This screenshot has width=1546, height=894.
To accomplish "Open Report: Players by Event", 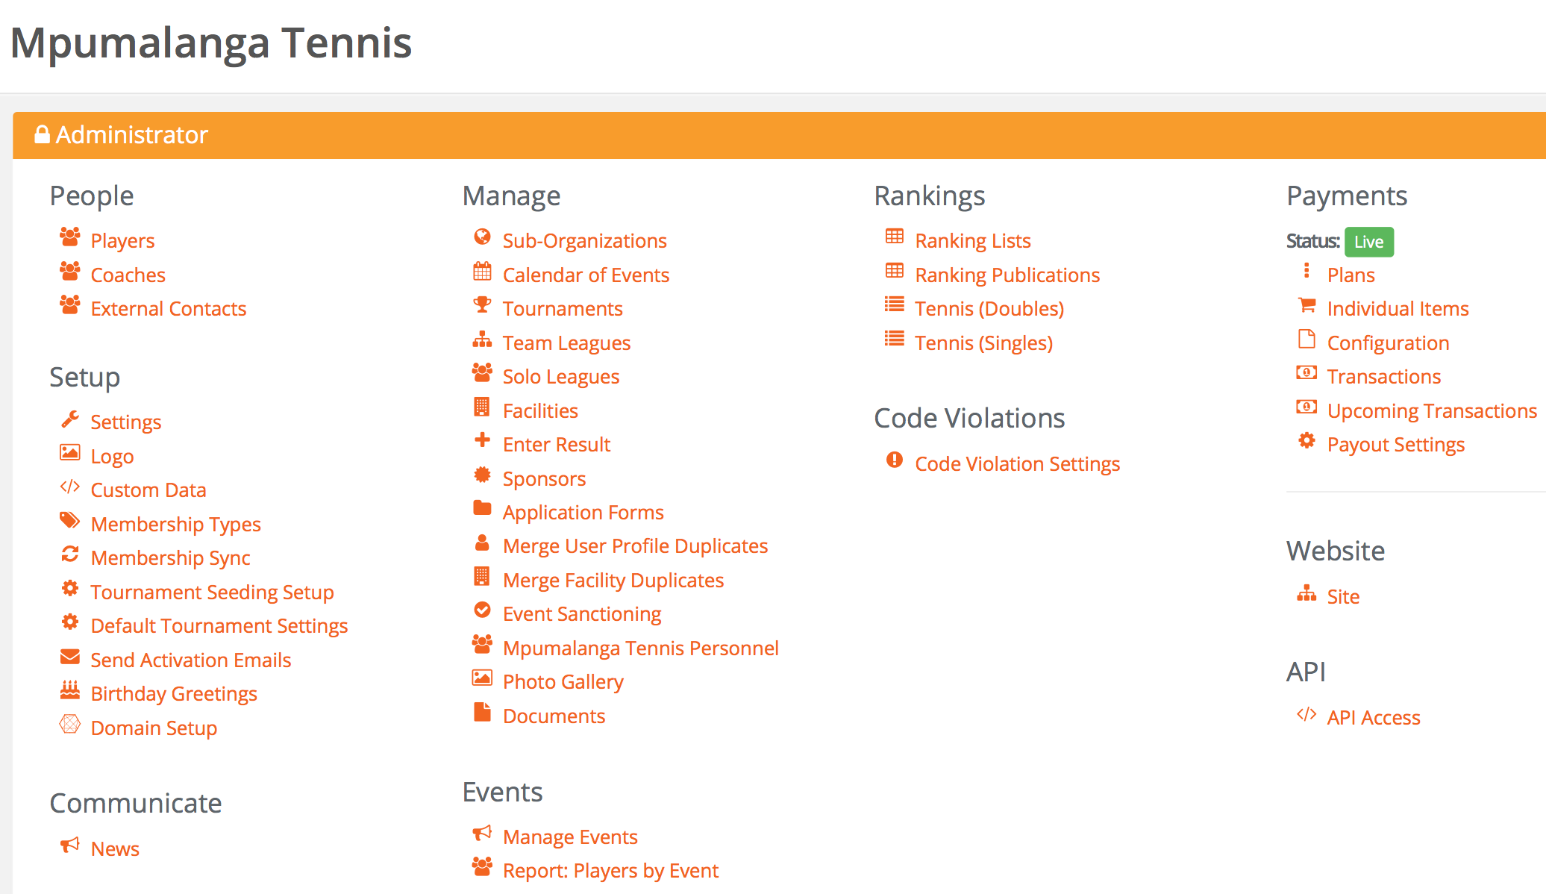I will click(611, 870).
